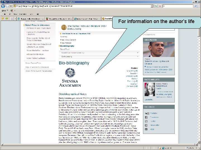The height and width of the screenshot is (150, 201).
Task: Open the English [pdf] link
Action: click(132, 71)
